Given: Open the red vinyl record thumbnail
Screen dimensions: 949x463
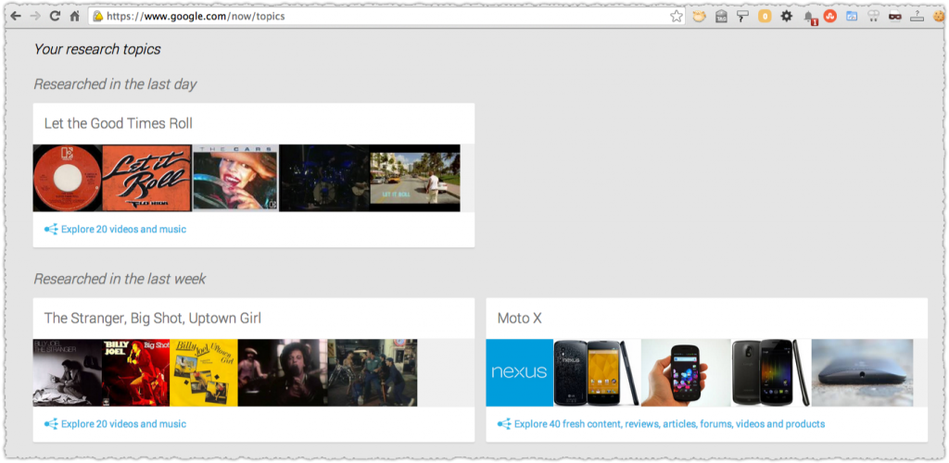Looking at the screenshot, I should point(67,179).
